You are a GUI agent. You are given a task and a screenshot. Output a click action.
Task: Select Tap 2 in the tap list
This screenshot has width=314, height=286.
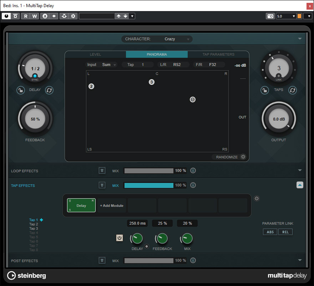[x=34, y=224]
